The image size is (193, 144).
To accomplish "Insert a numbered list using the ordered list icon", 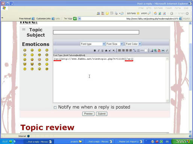I will [135, 50].
